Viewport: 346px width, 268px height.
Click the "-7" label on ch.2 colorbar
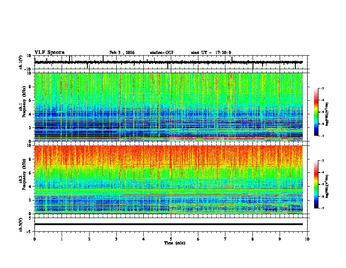[322, 208]
